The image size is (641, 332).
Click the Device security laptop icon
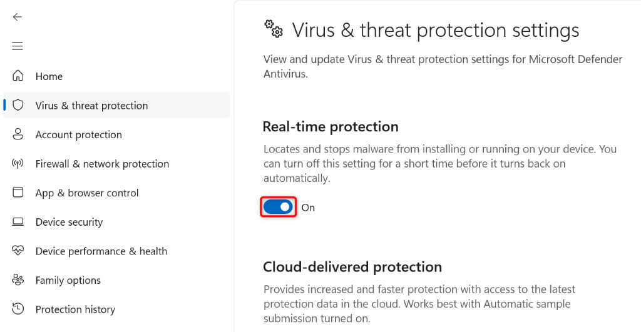[18, 222]
